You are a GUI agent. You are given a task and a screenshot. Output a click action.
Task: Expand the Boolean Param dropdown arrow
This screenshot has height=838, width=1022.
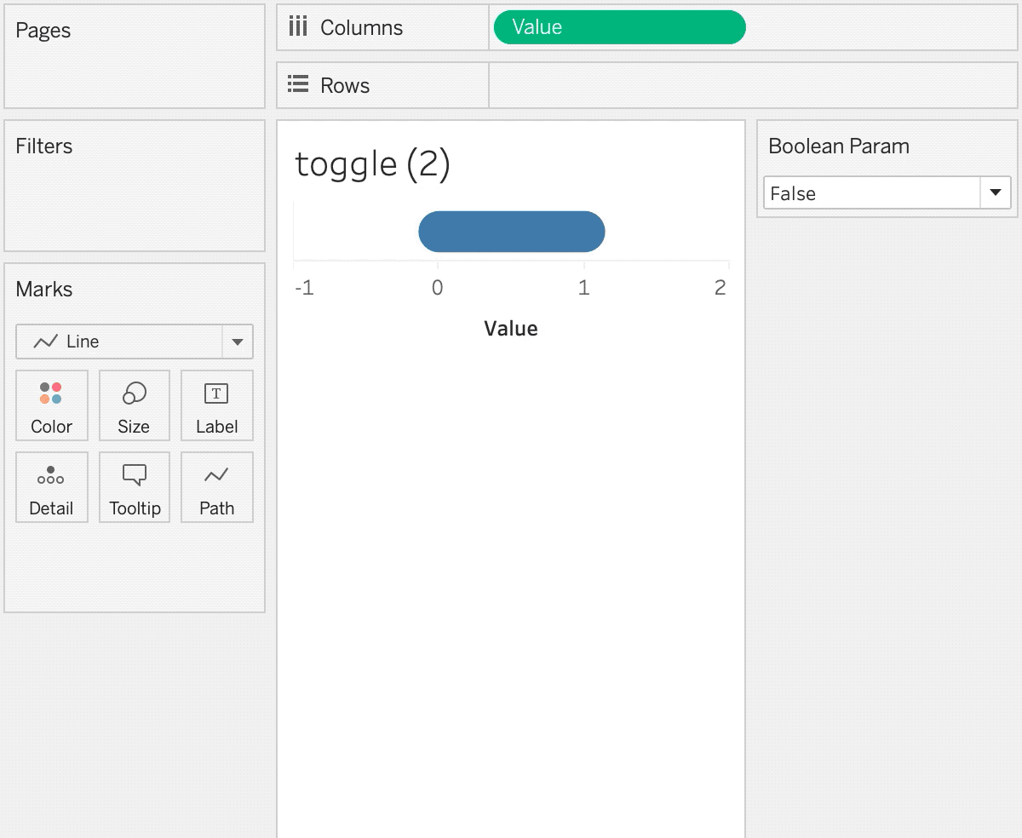click(995, 193)
